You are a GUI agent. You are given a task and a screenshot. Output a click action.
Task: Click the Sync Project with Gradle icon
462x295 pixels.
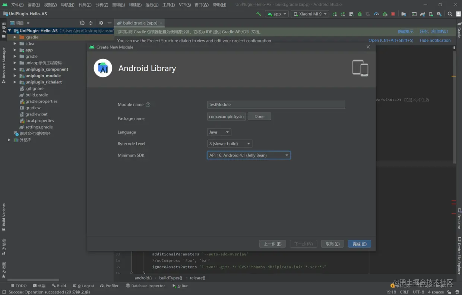(x=423, y=14)
